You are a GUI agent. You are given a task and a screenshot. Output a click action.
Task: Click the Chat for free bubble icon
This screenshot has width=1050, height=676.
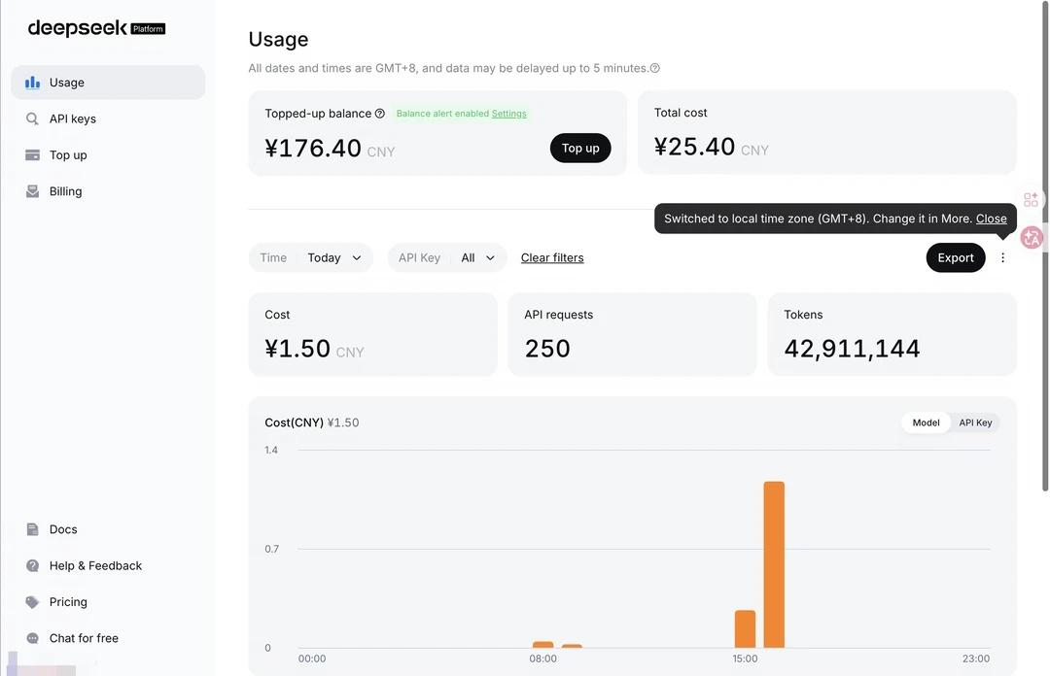point(32,638)
